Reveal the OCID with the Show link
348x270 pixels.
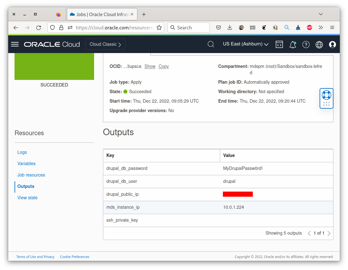click(150, 66)
